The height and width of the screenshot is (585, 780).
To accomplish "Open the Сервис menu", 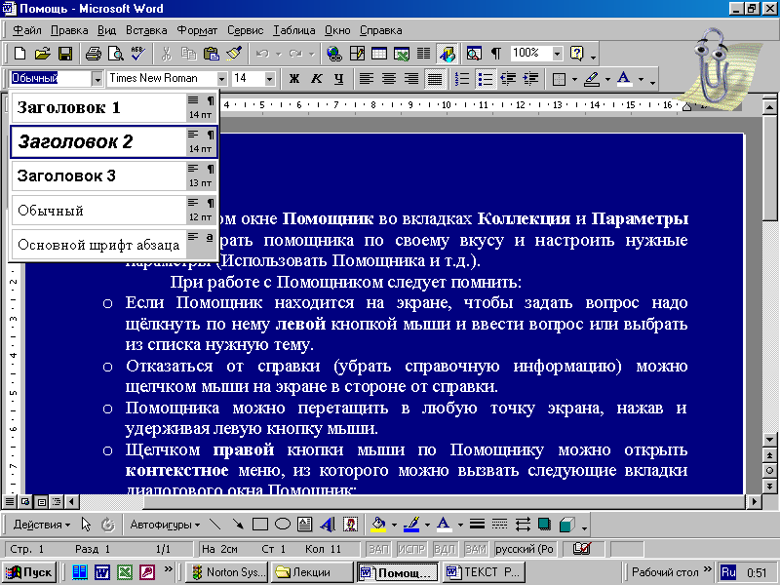I will (246, 30).
